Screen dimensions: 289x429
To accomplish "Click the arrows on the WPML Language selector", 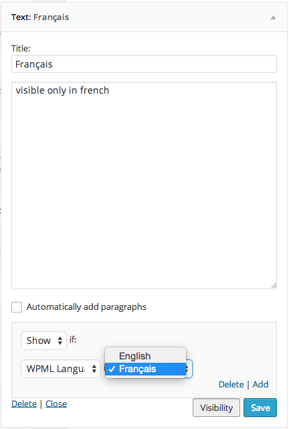I will pos(94,369).
